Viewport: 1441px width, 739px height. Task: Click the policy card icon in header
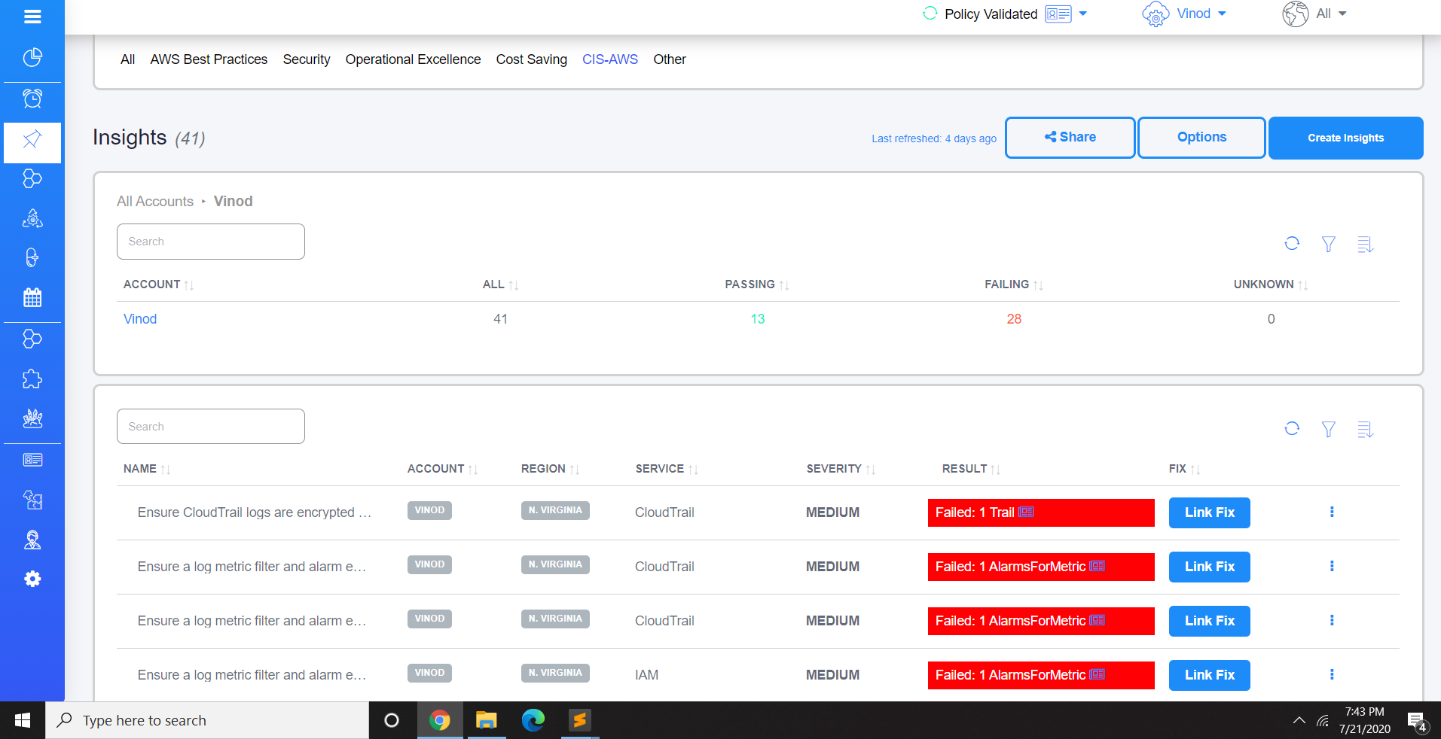pos(1058,14)
